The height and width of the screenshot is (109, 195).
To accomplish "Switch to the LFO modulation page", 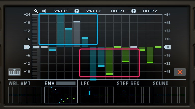I will 85,83.
